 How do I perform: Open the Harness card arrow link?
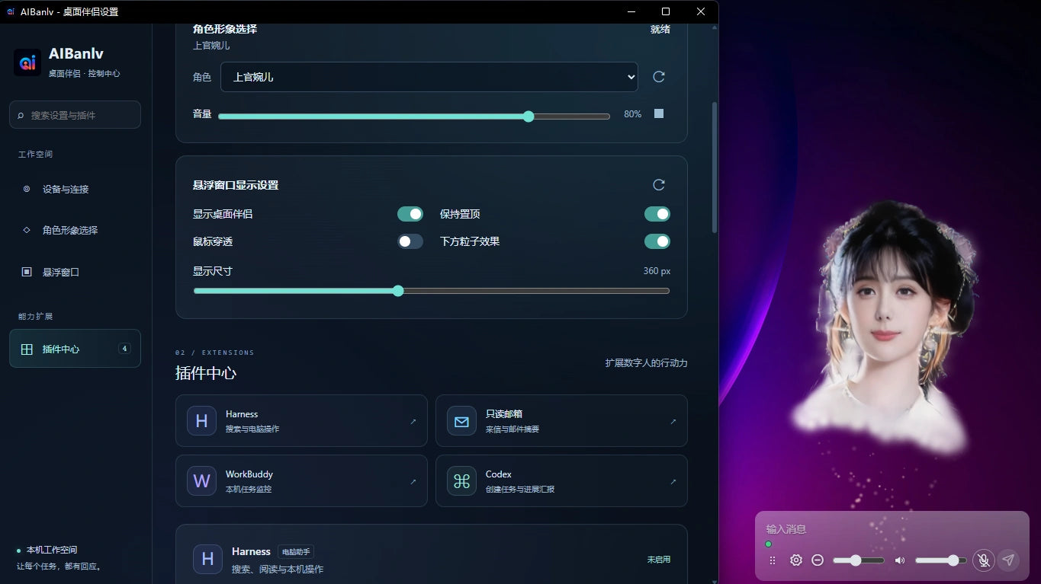pyautogui.click(x=413, y=421)
